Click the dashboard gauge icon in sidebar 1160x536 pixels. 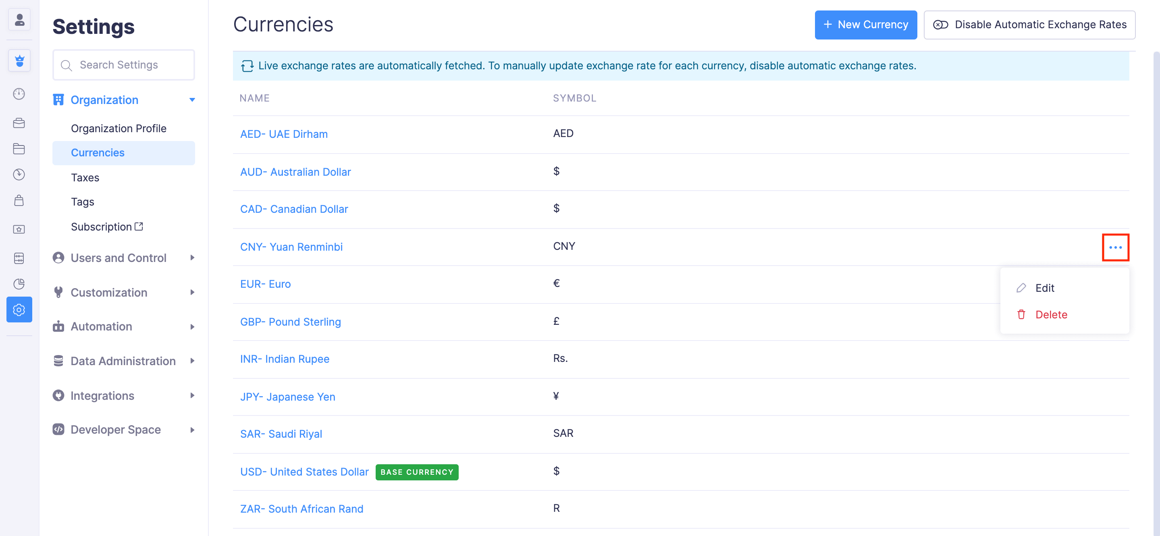click(19, 93)
